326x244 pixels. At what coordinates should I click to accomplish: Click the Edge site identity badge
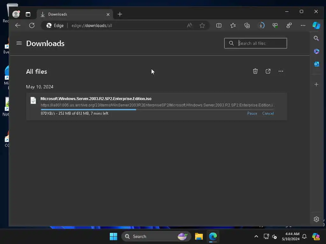(x=55, y=25)
